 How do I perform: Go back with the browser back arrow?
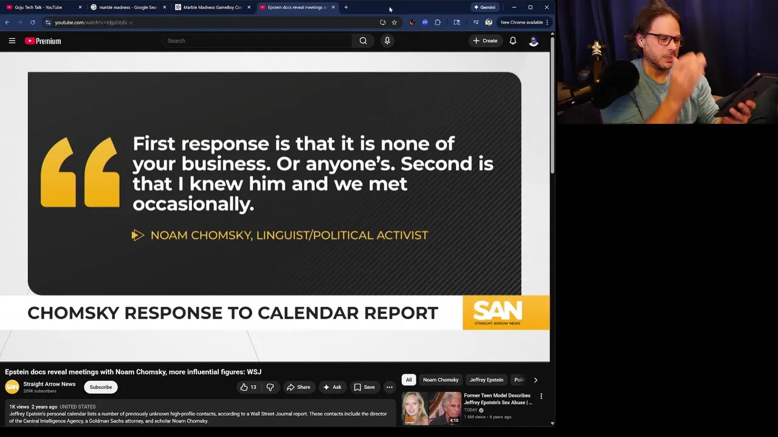7,22
